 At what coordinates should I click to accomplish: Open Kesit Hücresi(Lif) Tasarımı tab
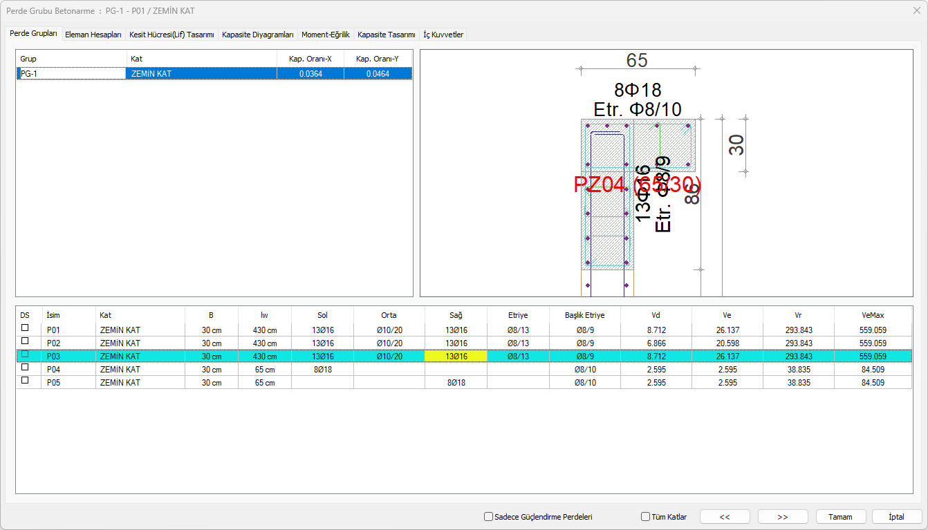point(171,35)
